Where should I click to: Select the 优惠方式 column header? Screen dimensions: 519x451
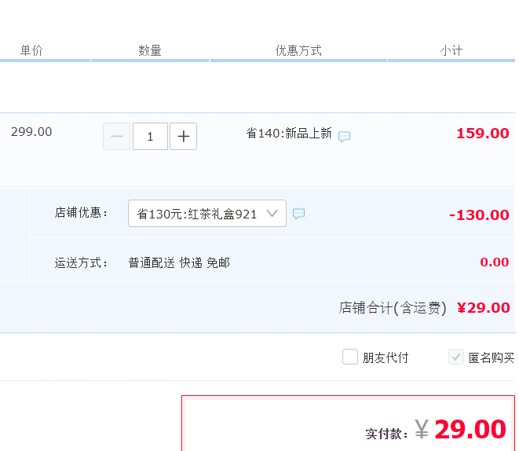[x=298, y=50]
